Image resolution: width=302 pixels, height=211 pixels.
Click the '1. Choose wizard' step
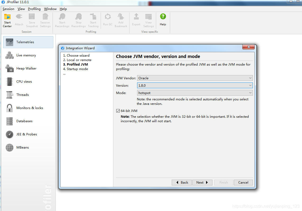76,56
